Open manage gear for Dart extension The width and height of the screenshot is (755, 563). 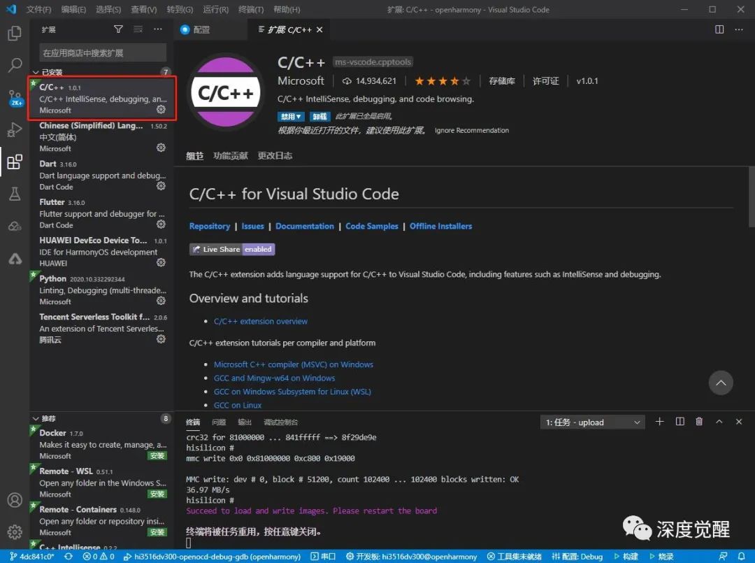[x=161, y=186]
